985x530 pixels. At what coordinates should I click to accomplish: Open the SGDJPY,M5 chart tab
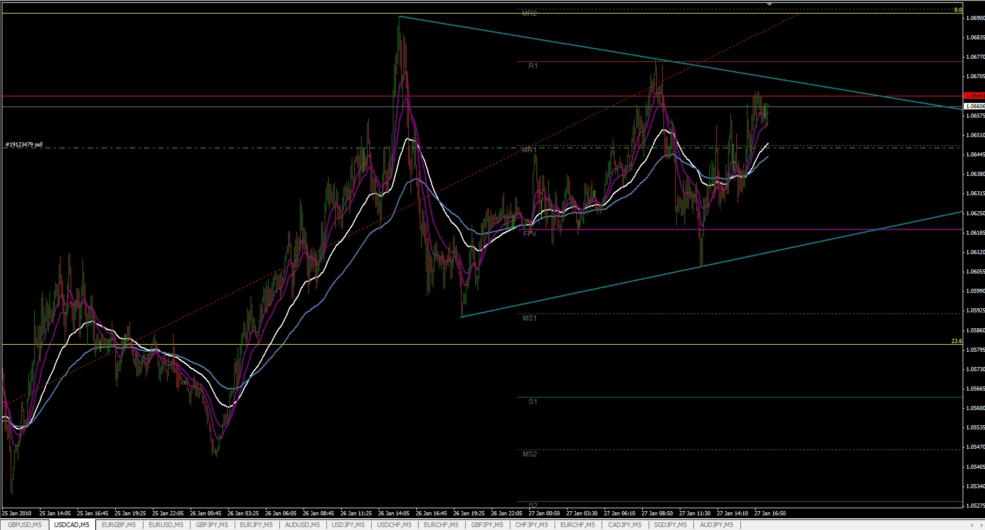point(670,525)
